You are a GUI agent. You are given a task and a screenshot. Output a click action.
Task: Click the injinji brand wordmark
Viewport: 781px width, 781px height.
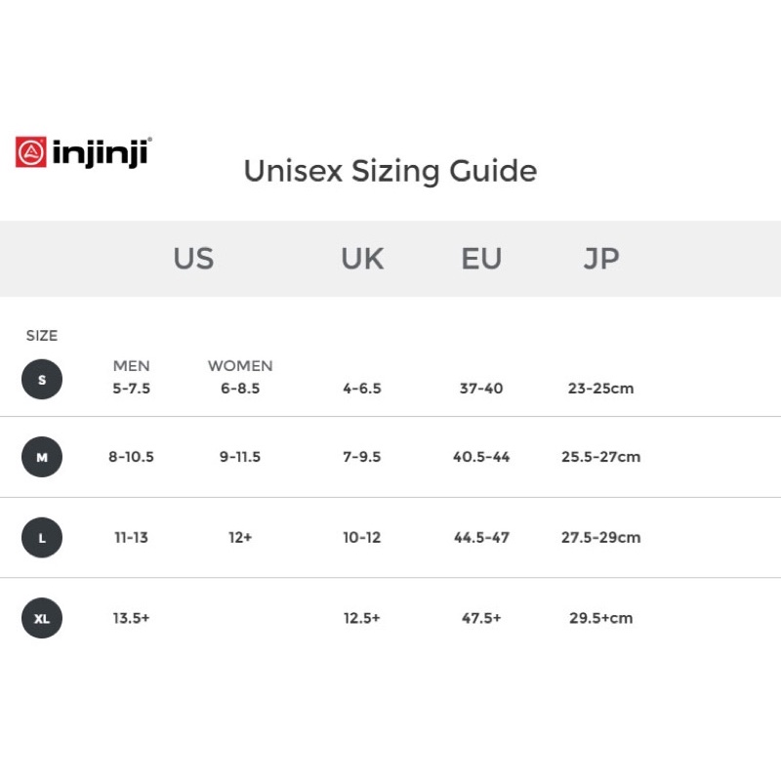pyautogui.click(x=102, y=152)
